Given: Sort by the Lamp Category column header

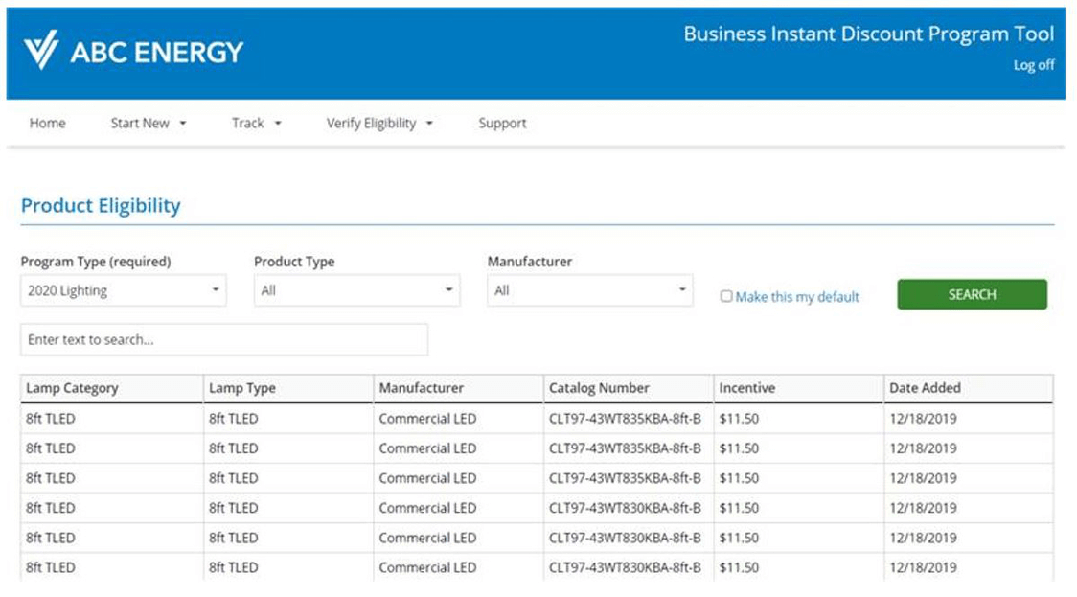Looking at the screenshot, I should click(x=73, y=388).
